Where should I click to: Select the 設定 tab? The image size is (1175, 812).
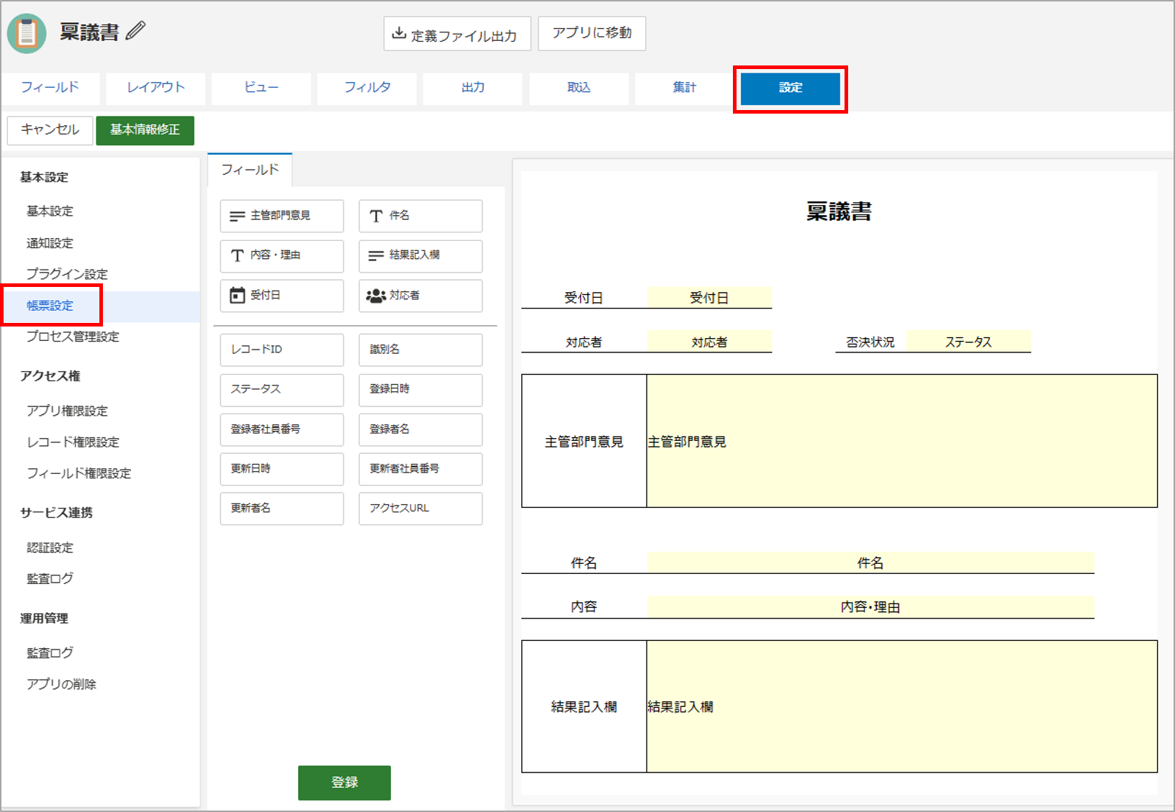(x=791, y=88)
